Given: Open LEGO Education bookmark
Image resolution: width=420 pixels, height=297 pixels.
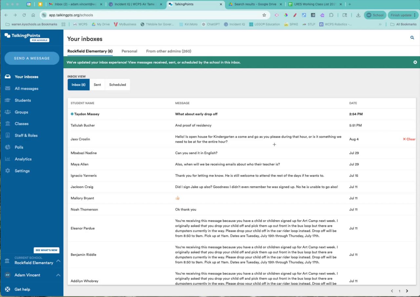Looking at the screenshot, I should [x=264, y=24].
